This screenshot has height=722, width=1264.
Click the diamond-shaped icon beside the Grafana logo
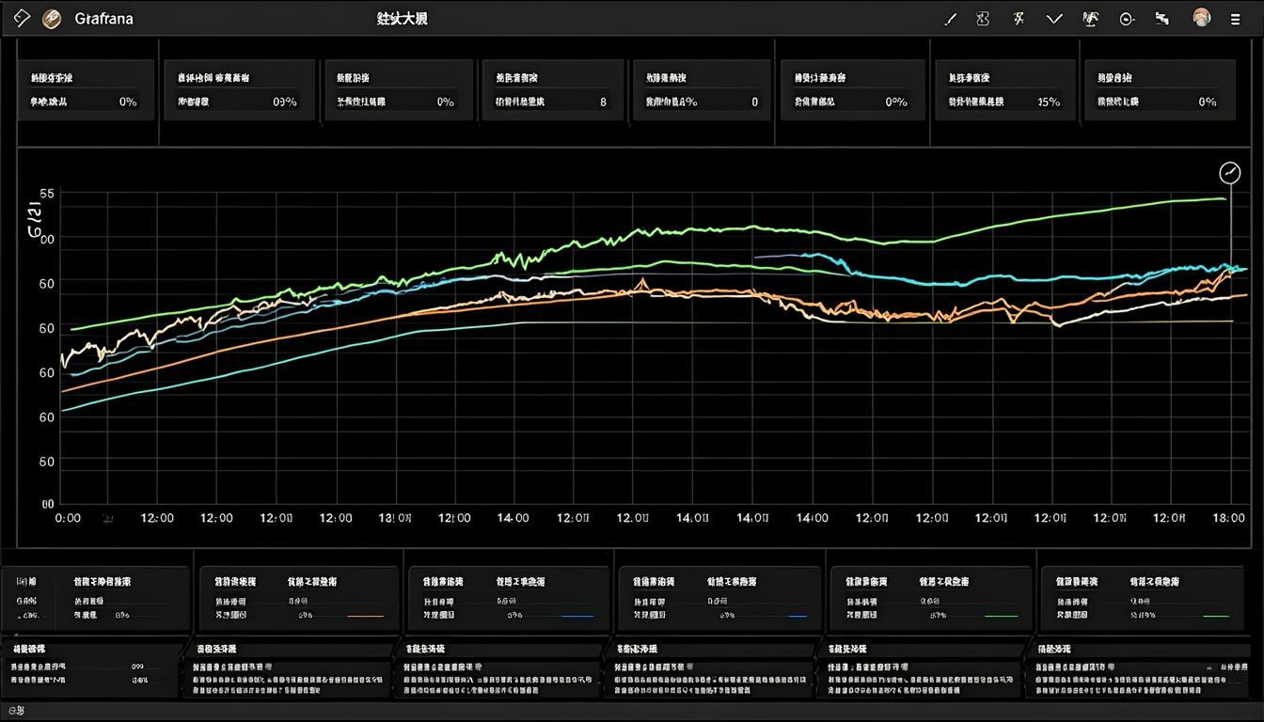[22, 19]
